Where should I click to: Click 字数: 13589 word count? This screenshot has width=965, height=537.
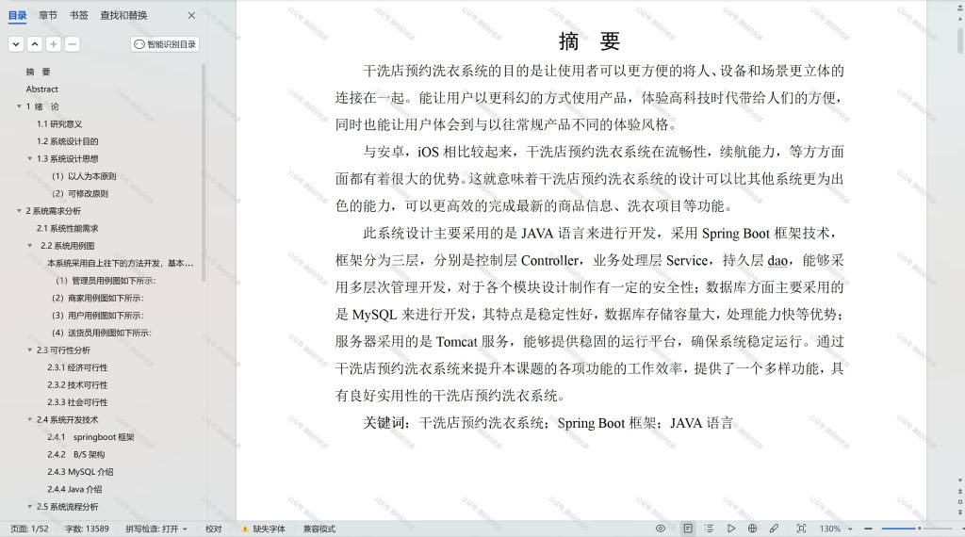pos(87,529)
